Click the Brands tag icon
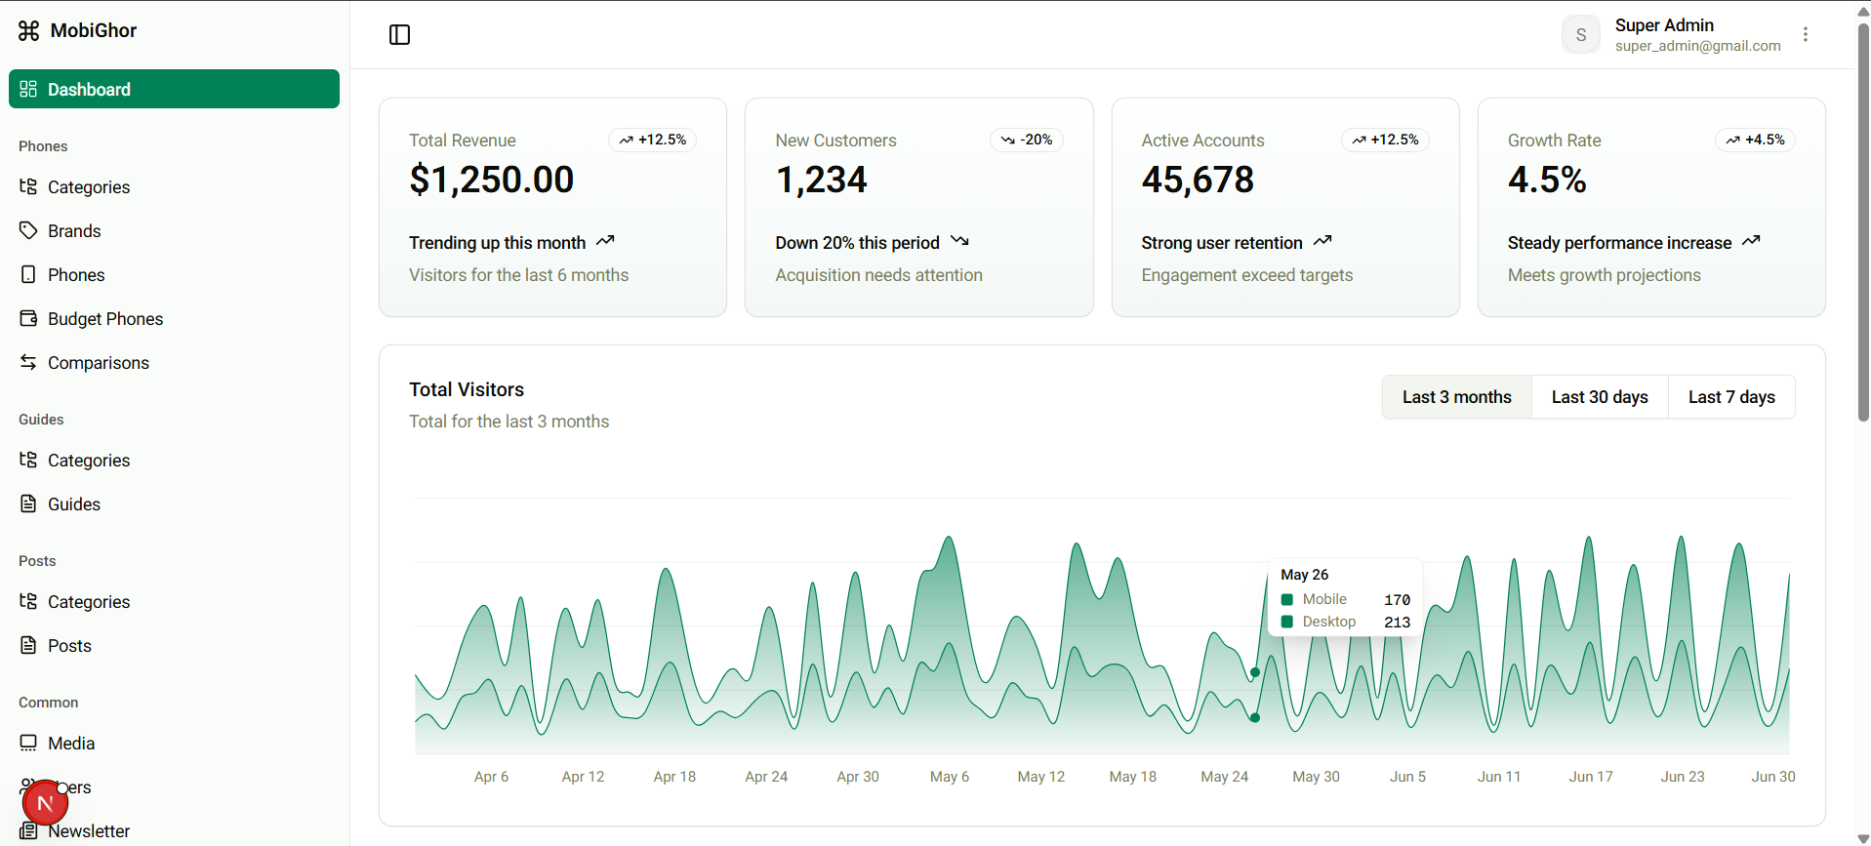The width and height of the screenshot is (1871, 846). point(28,230)
